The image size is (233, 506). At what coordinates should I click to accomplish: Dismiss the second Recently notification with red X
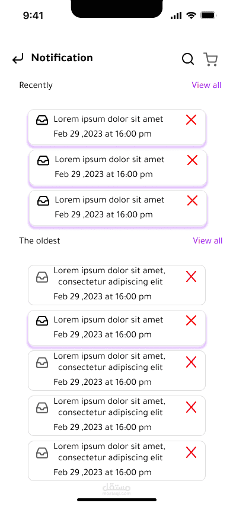coord(193,160)
